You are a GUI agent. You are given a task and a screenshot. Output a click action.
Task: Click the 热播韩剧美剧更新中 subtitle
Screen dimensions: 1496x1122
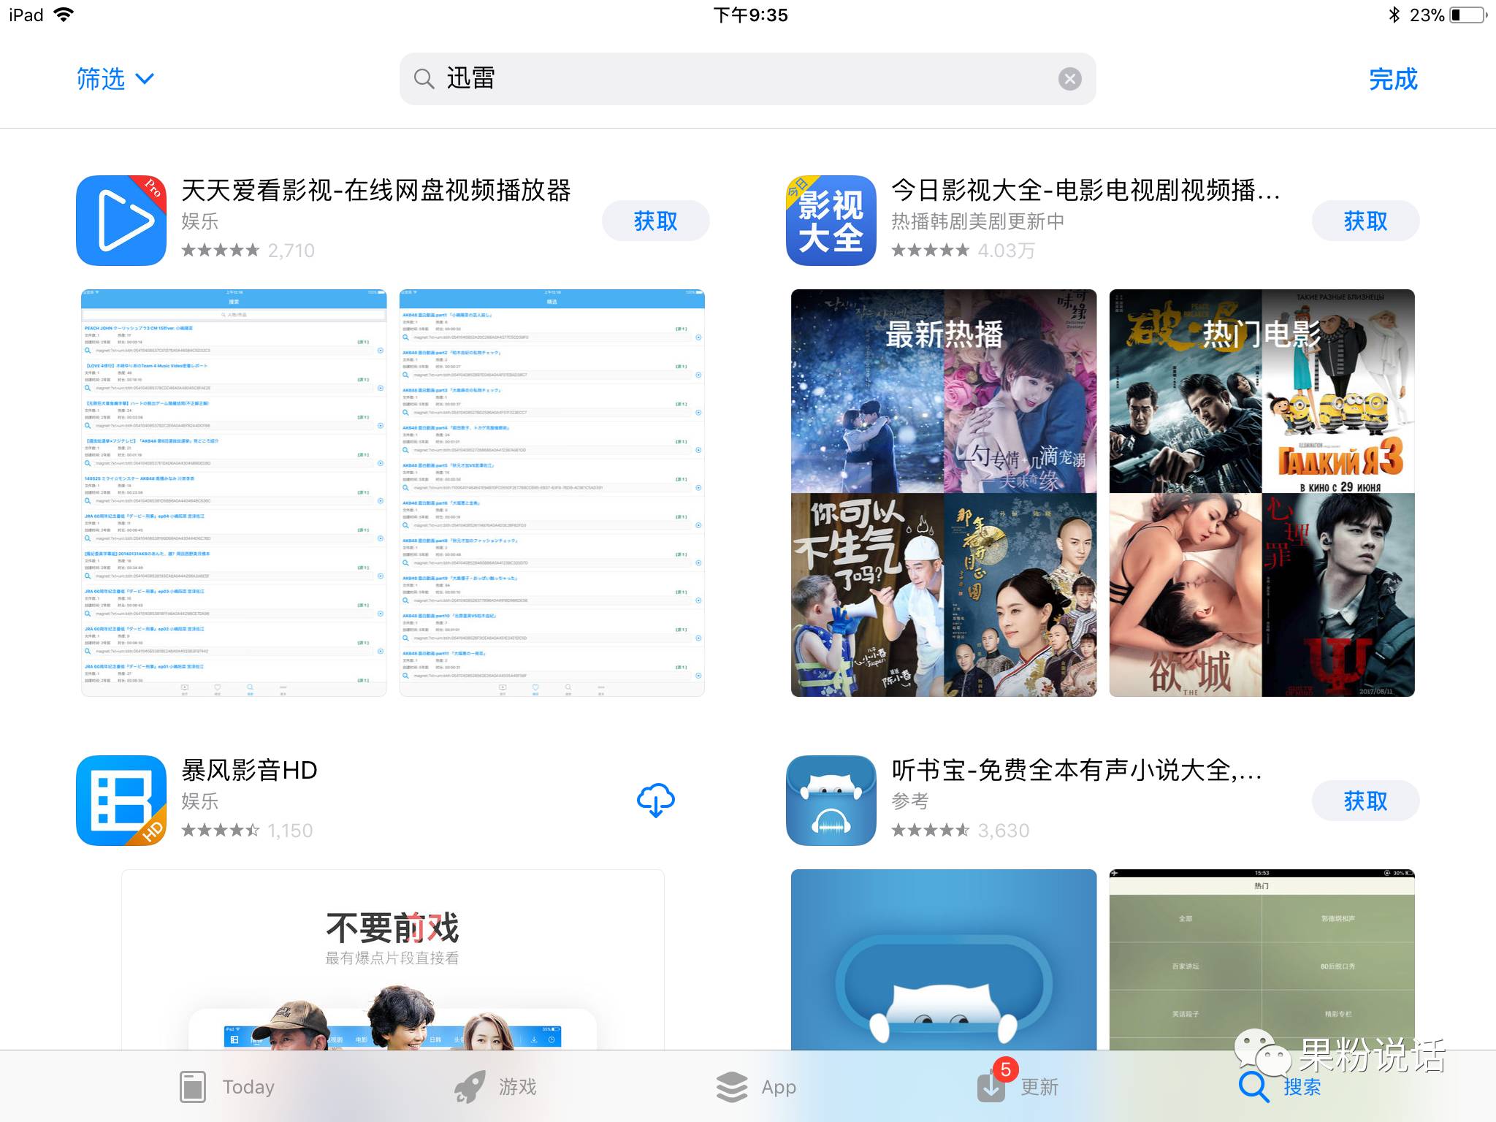point(977,221)
